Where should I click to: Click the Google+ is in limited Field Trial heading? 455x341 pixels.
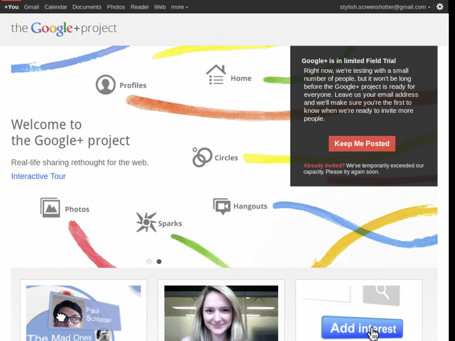(x=349, y=61)
